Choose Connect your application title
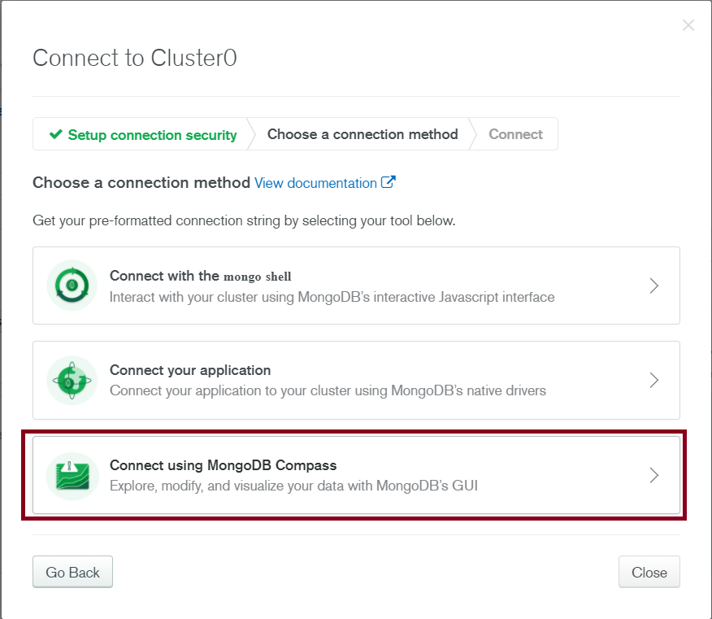 190,370
